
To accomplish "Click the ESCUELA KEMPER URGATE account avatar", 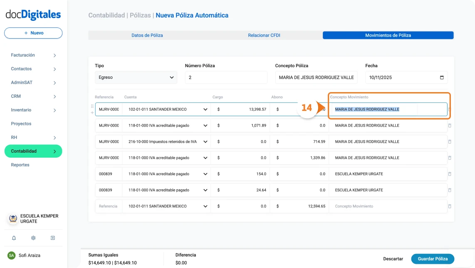I will click(12, 219).
